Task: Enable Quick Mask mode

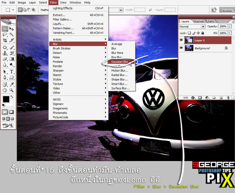Action: pos(11,112)
